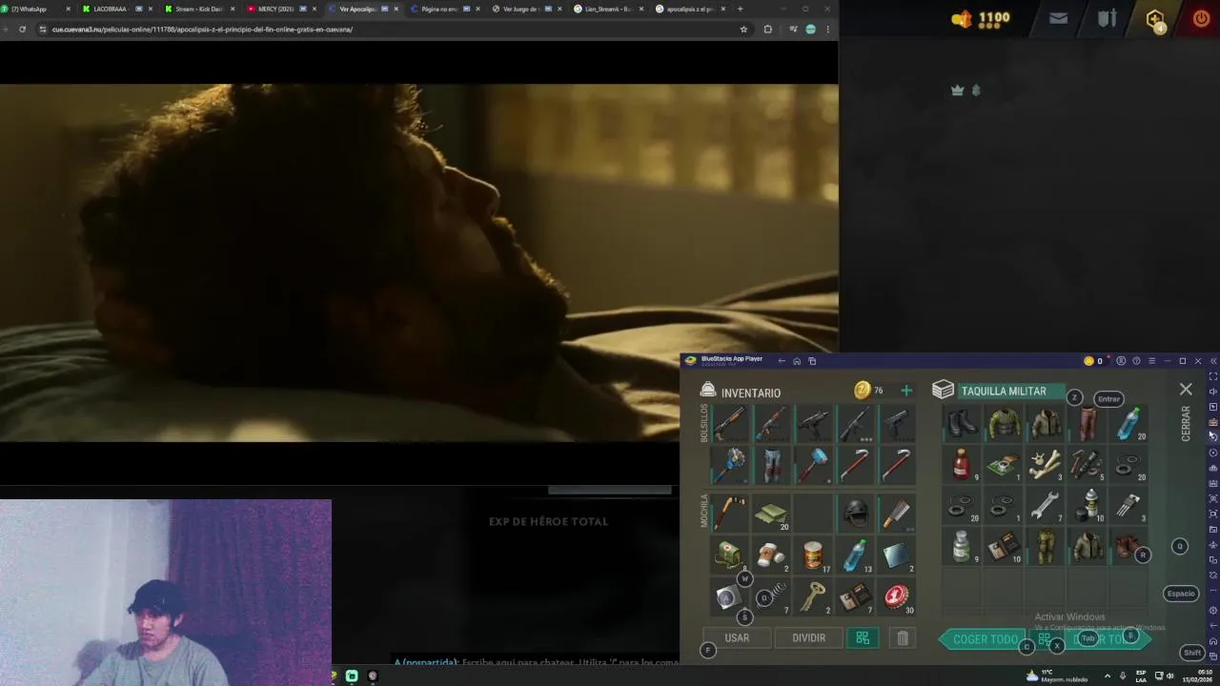The width and height of the screenshot is (1220, 686).
Task: Select the red bottle cap with count 30
Action: [896, 597]
